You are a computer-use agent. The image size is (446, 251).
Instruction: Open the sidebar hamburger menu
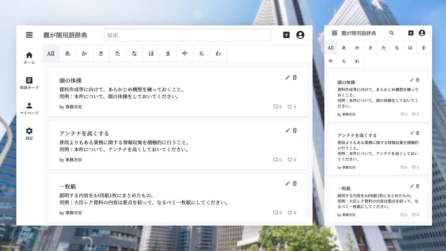29,35
